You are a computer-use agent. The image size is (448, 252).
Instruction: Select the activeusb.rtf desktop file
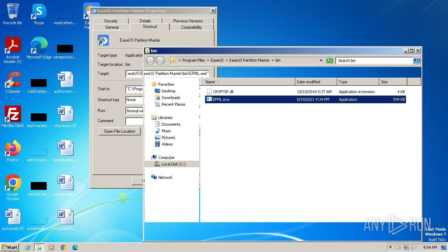pos(13,220)
